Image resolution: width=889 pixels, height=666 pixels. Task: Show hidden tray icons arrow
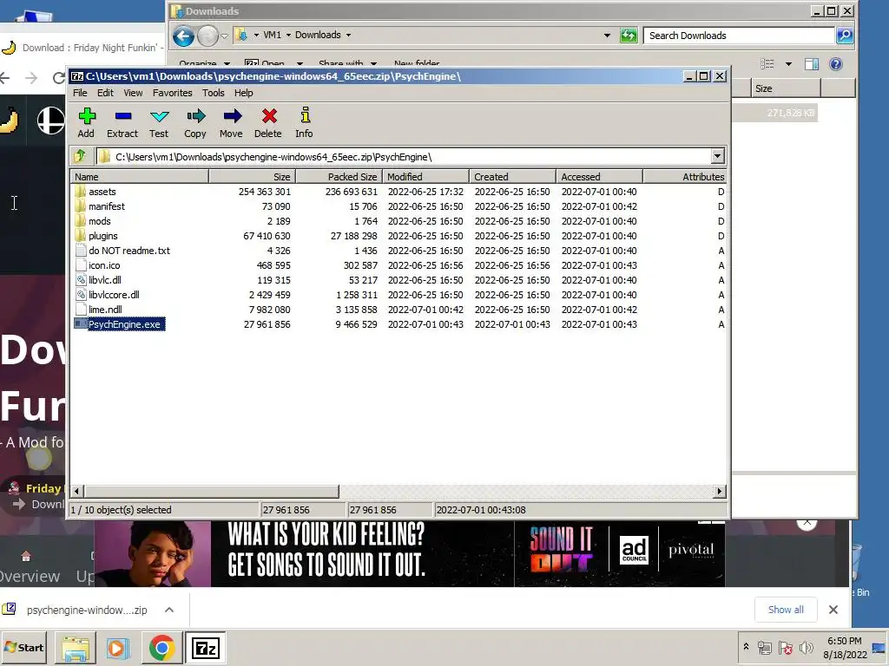tap(746, 647)
